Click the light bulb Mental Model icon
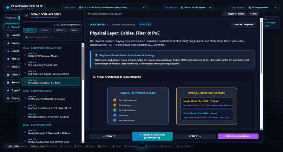The image size is (283, 152). tap(96, 55)
